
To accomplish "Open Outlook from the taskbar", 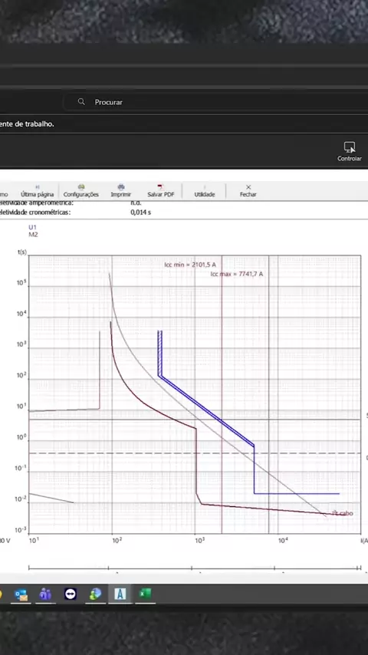I will (21, 594).
